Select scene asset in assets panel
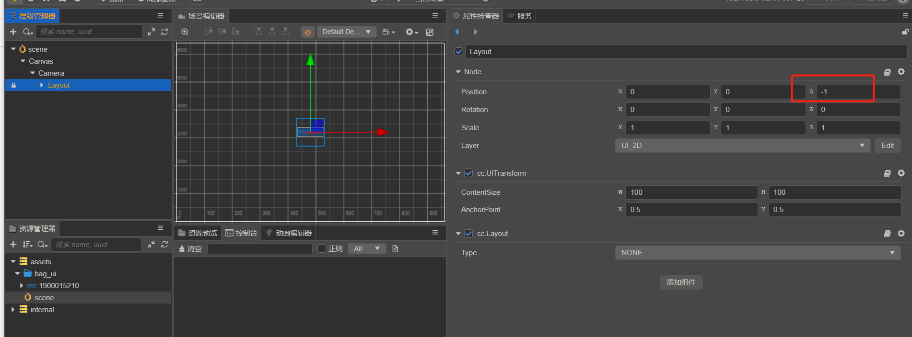912x337 pixels. (x=44, y=298)
